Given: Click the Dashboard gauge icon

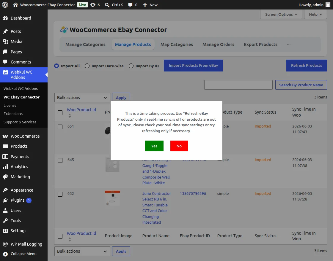Looking at the screenshot, I should [x=5, y=18].
